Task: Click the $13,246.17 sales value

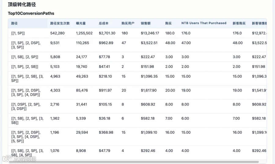Action: 150,33
